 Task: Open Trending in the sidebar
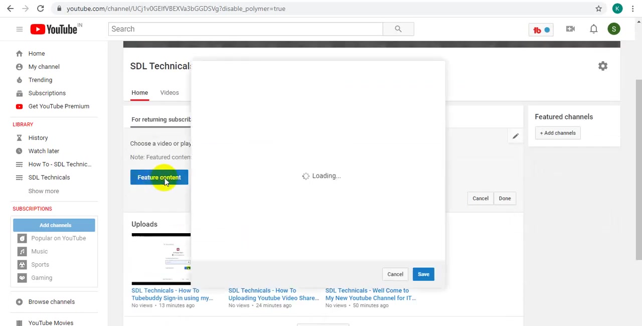click(x=40, y=80)
